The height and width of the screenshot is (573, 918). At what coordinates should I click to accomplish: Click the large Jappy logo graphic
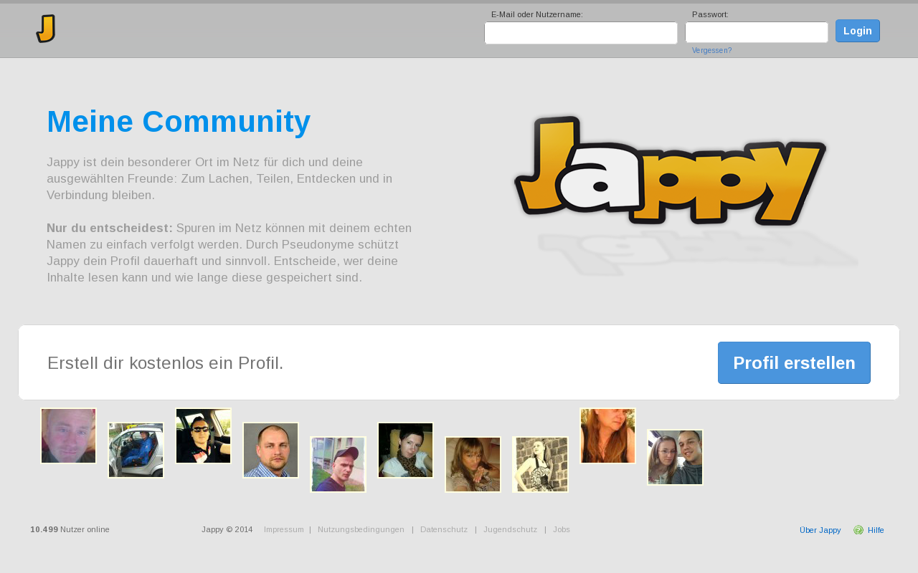[x=671, y=170]
